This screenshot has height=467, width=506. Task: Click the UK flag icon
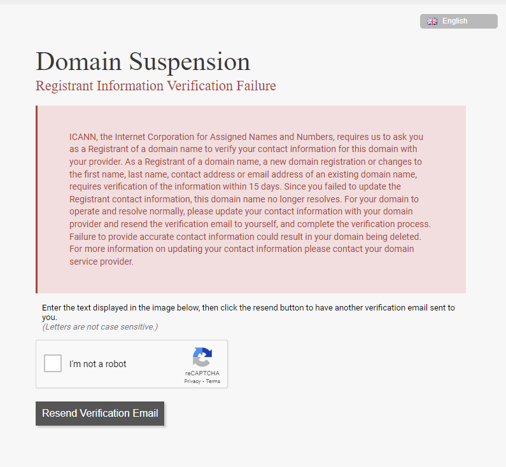[432, 21]
